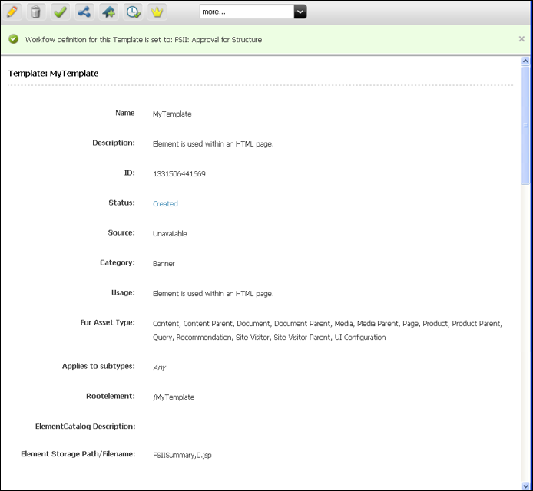Viewport: 533px width, 491px height.
Task: Click the 'Template: MyTemplate' heading
Action: (x=53, y=74)
